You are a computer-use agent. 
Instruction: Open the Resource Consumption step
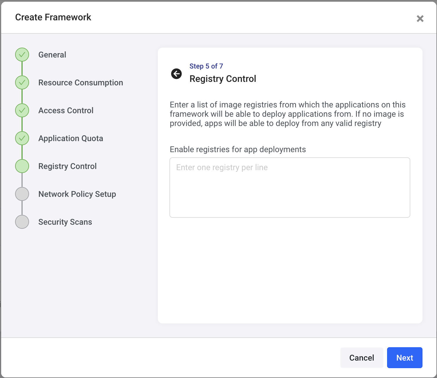point(81,82)
